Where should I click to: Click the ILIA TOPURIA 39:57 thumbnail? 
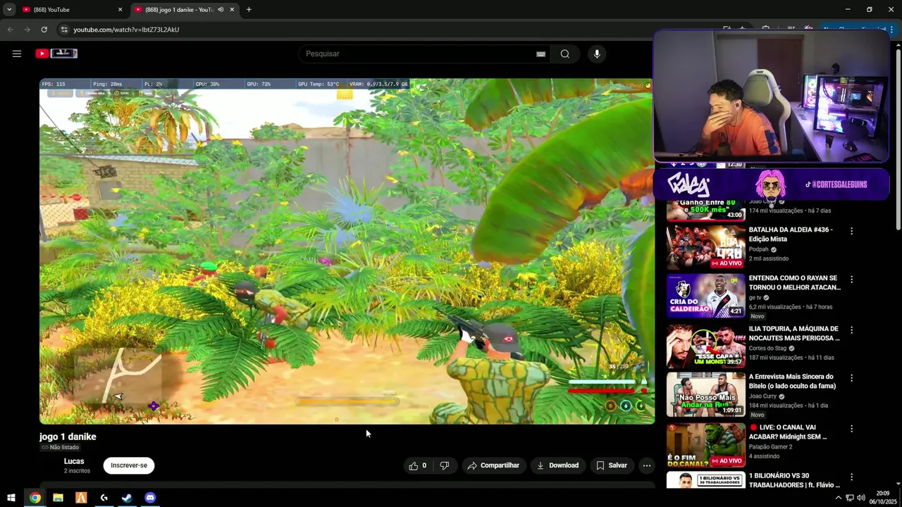[x=706, y=346]
